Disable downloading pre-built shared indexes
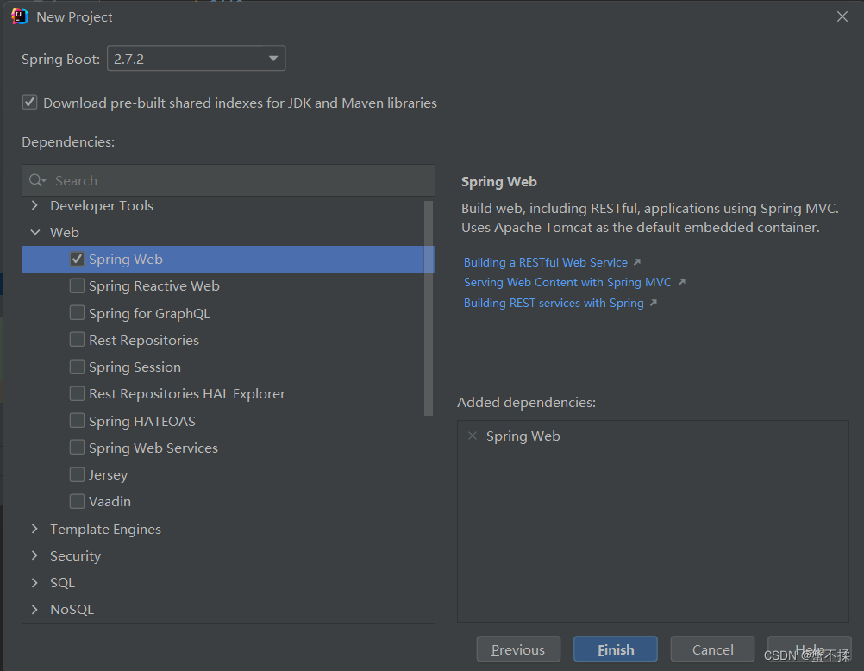 (x=29, y=102)
